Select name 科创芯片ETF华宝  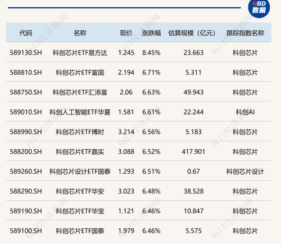(x=80, y=211)
